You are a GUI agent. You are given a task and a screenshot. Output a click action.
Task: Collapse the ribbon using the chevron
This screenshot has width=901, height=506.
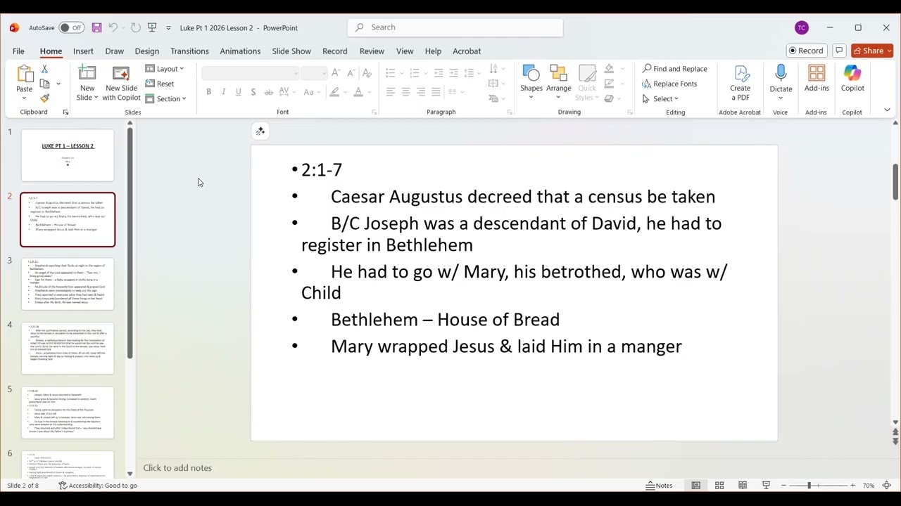pyautogui.click(x=887, y=110)
